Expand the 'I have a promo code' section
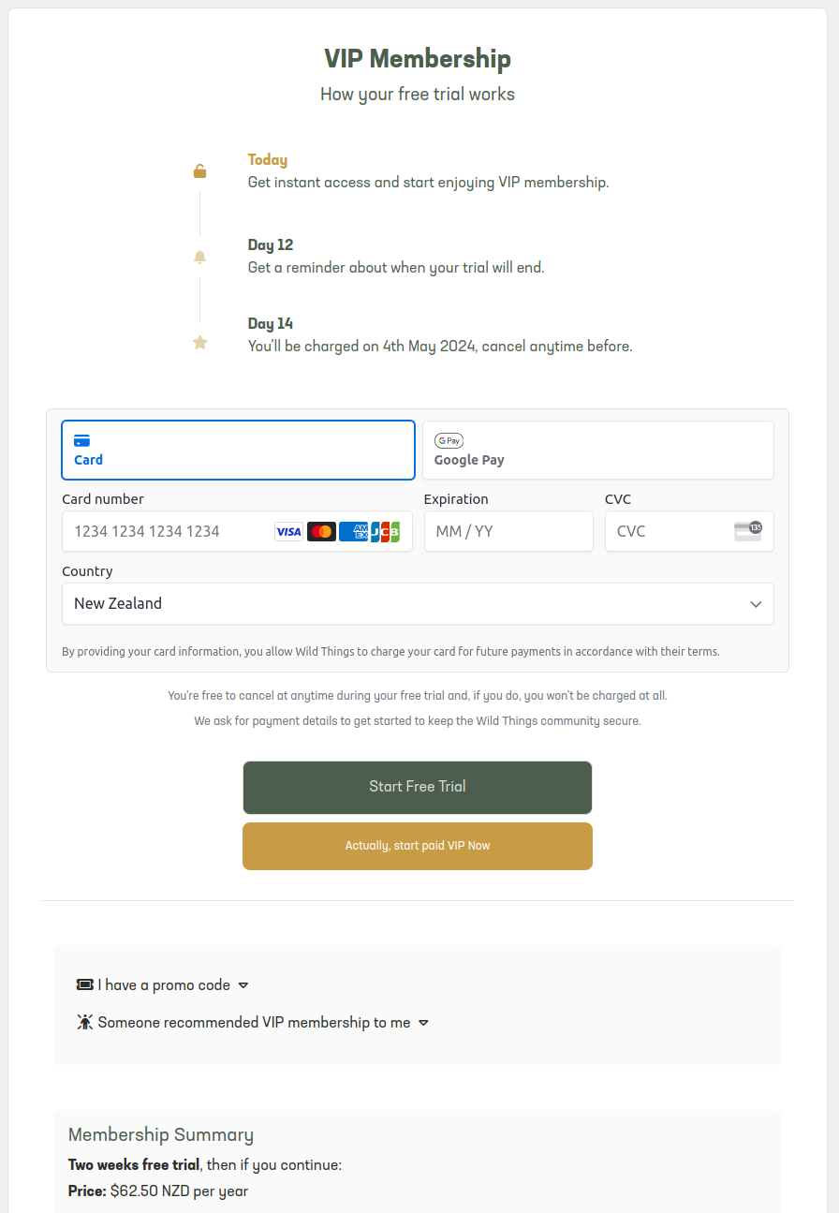839x1213 pixels. 162,984
